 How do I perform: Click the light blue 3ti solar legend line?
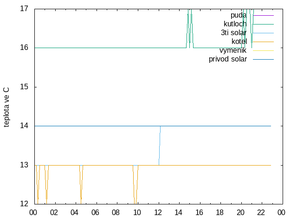263,33
